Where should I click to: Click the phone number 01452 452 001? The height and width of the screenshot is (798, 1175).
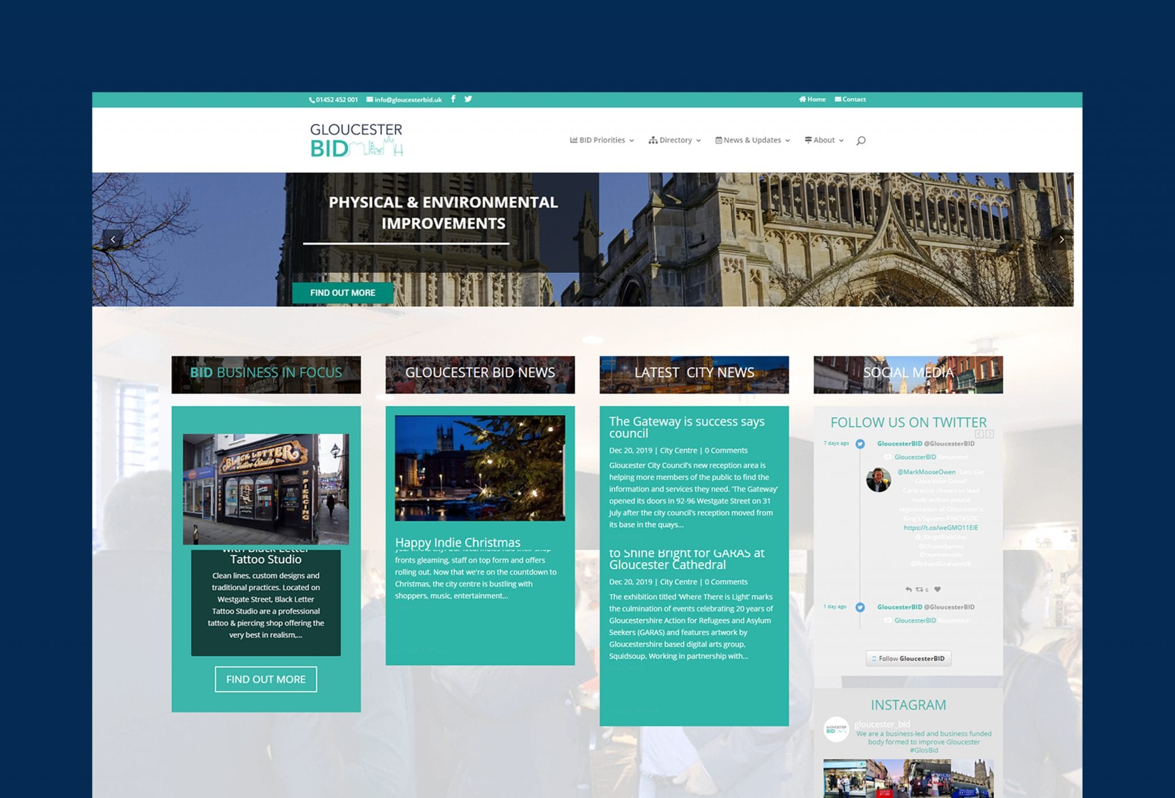pos(333,100)
